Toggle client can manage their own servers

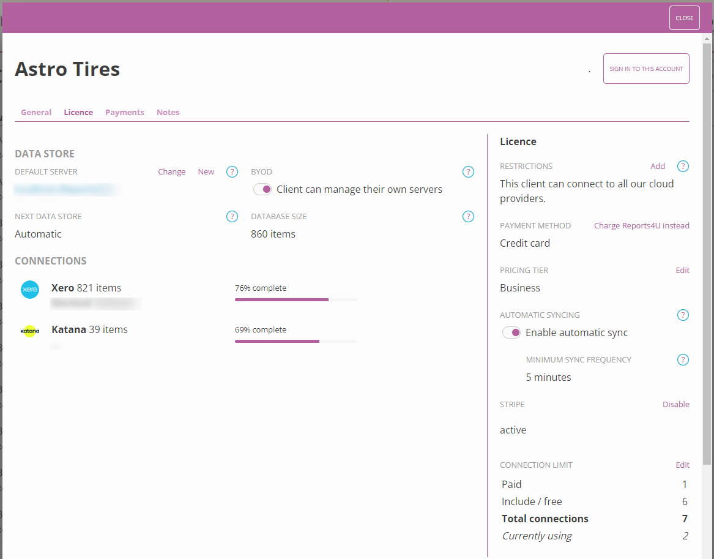point(262,189)
